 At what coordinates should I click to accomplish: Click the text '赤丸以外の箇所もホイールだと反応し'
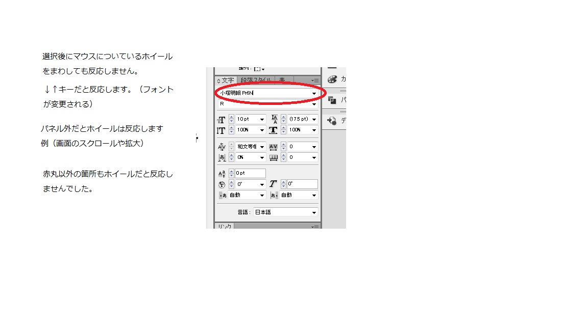[108, 174]
